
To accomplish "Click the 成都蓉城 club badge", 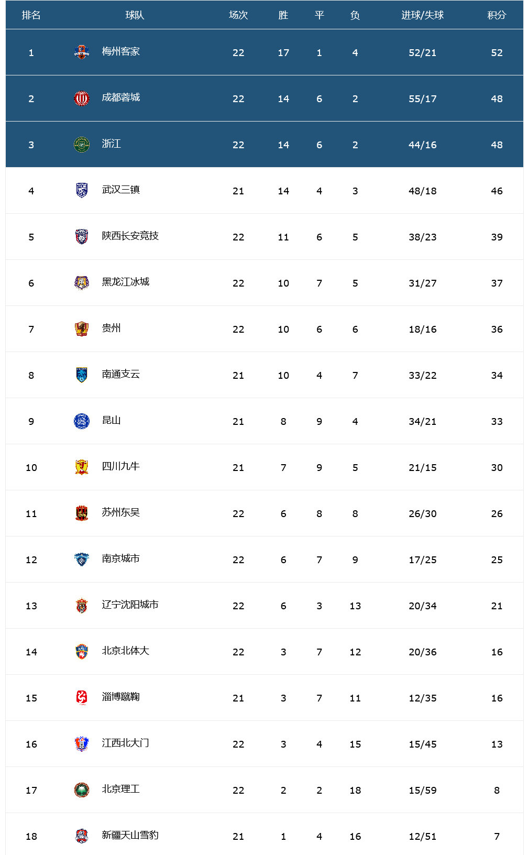I will click(x=82, y=98).
